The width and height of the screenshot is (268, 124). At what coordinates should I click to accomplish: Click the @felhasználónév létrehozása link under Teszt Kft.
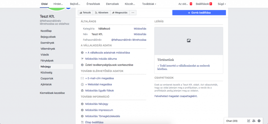(54, 22)
